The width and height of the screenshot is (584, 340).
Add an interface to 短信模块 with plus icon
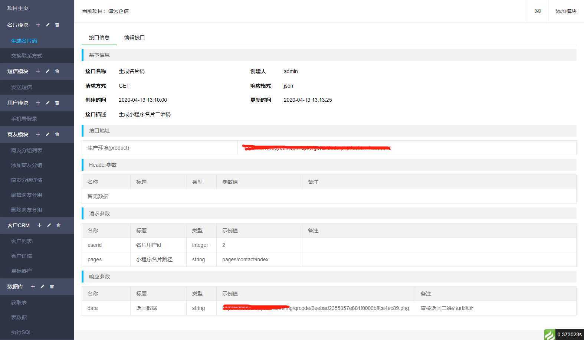click(38, 71)
